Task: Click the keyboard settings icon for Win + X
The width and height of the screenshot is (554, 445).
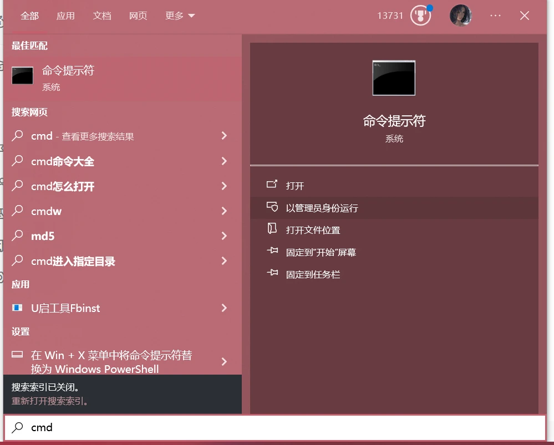Action: point(17,354)
